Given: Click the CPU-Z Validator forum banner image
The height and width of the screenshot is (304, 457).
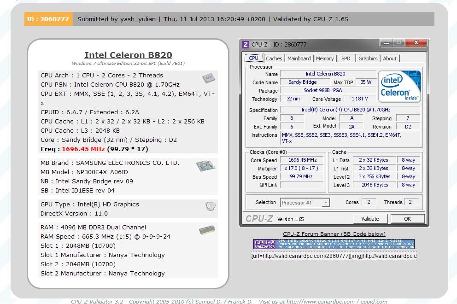Looking at the screenshot, I should pos(334,244).
